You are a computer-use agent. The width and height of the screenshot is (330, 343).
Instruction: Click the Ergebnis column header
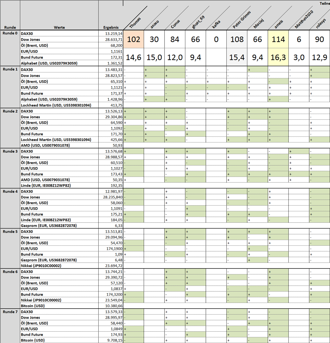tap(111, 27)
